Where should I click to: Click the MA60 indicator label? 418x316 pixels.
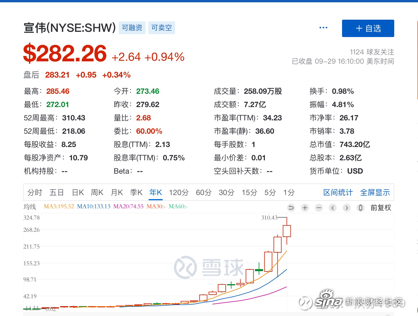coord(178,207)
